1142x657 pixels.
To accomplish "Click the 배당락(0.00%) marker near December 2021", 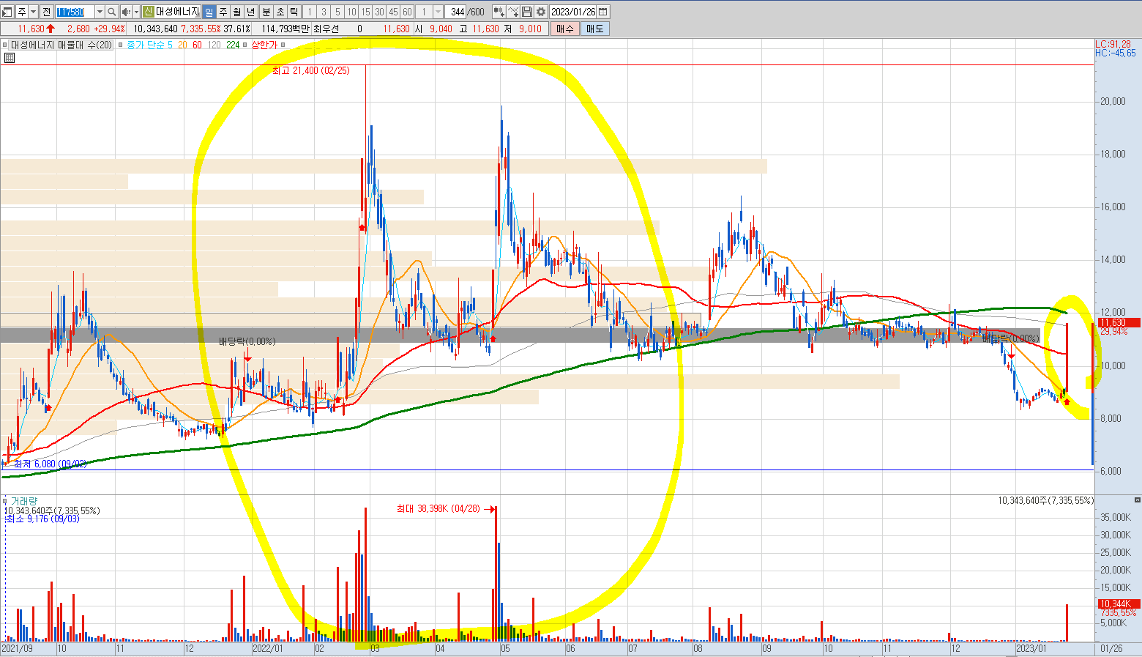I will pos(247,341).
